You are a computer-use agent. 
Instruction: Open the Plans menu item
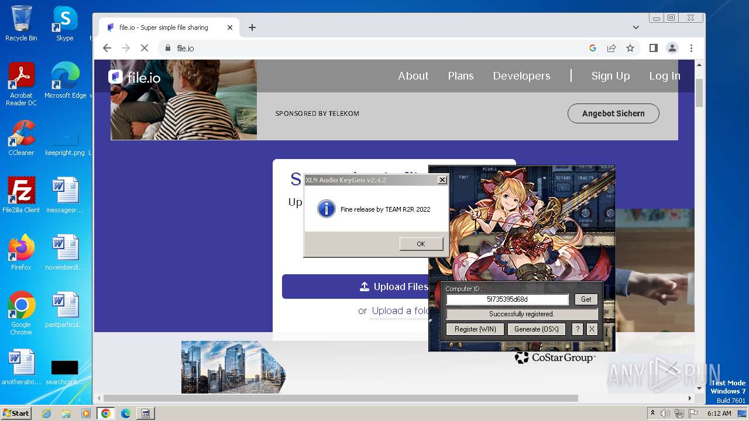coord(461,76)
